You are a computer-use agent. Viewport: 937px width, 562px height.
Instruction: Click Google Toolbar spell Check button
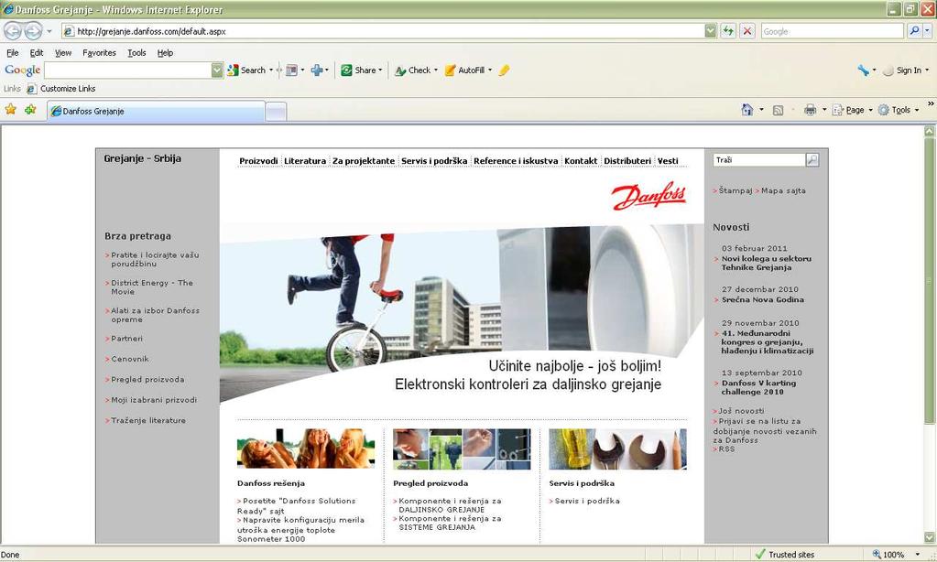pos(413,70)
